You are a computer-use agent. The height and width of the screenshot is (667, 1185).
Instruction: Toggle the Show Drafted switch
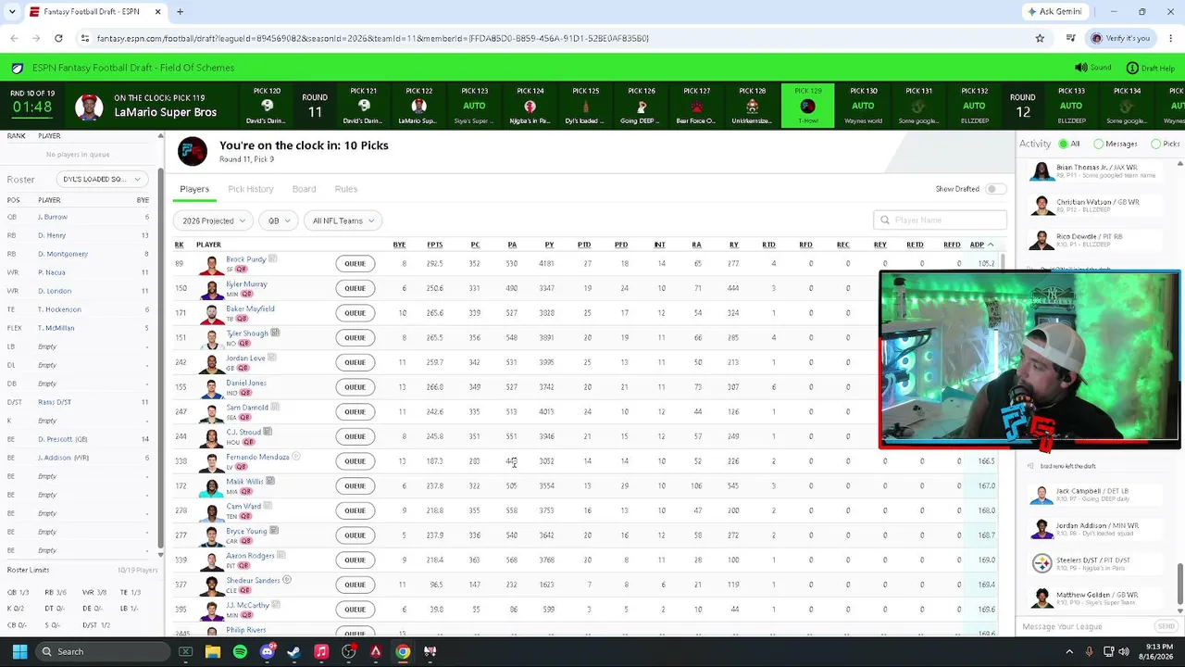tap(995, 189)
